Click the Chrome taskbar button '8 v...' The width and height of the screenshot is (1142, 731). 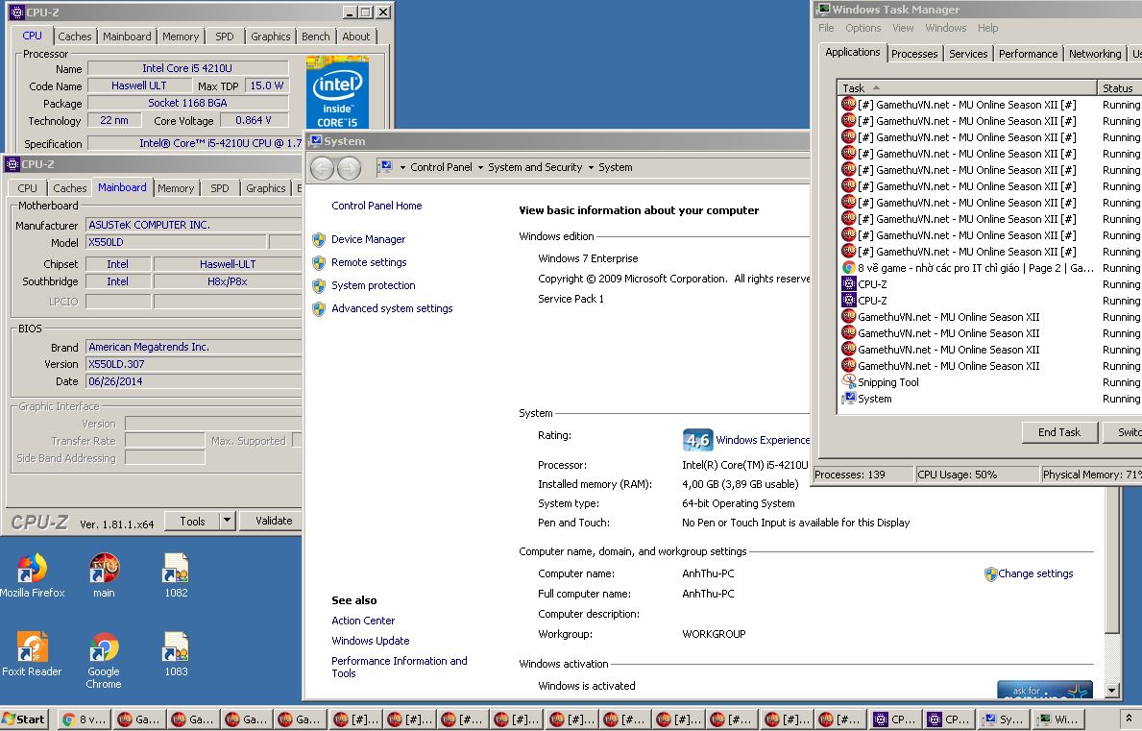click(84, 719)
